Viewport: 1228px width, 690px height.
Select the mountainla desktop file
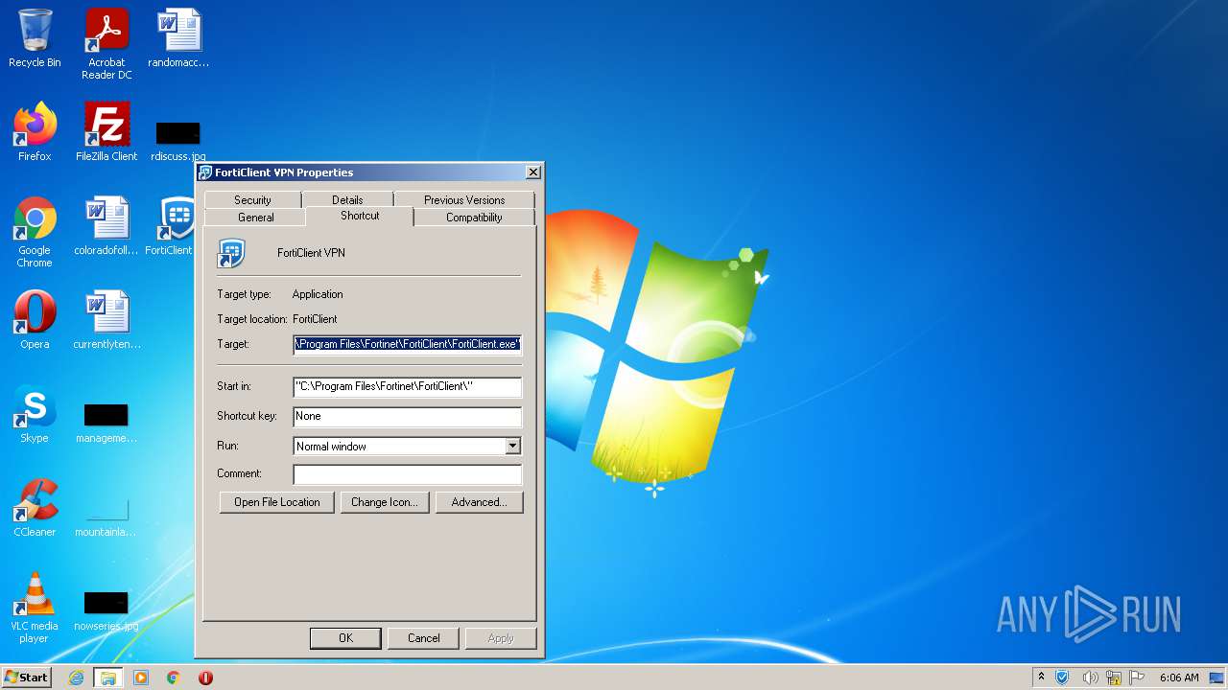tap(106, 516)
